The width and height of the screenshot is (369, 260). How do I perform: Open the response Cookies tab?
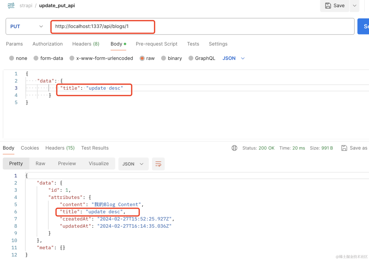[x=30, y=148]
